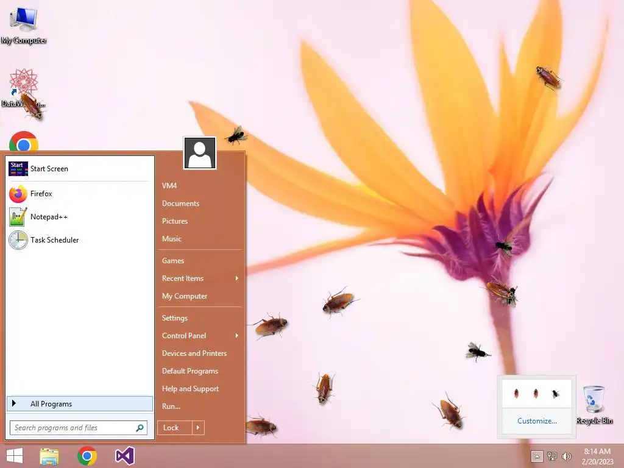Image resolution: width=624 pixels, height=468 pixels.
Task: Open the shutdown options arrow beside Lock
Action: (x=198, y=428)
